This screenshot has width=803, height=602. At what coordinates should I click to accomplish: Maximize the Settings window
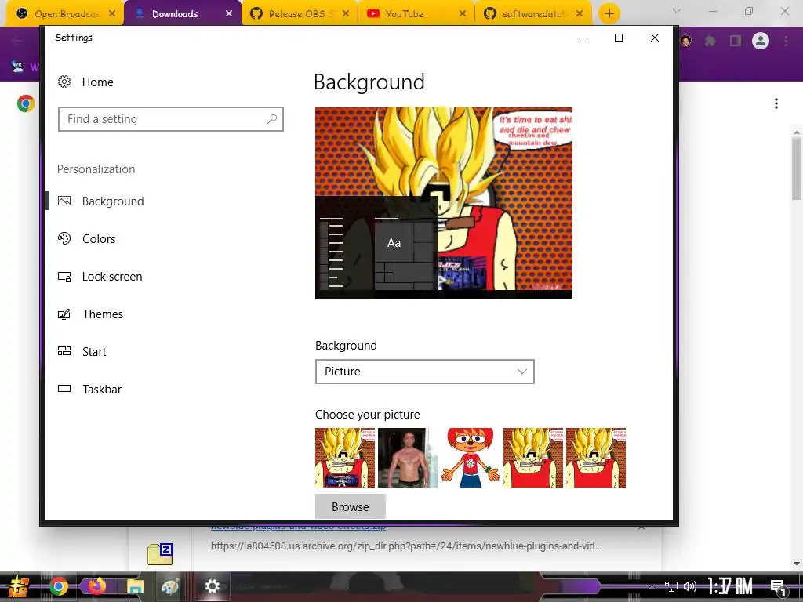point(619,38)
